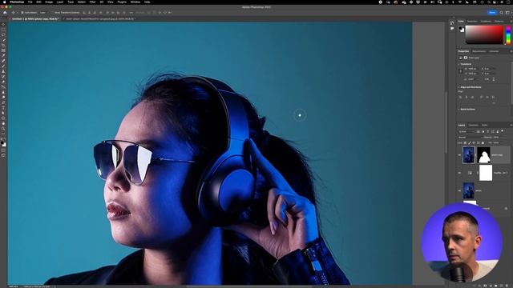The image size is (513, 288).
Task: Select the Pen tool
Action: click(3, 102)
